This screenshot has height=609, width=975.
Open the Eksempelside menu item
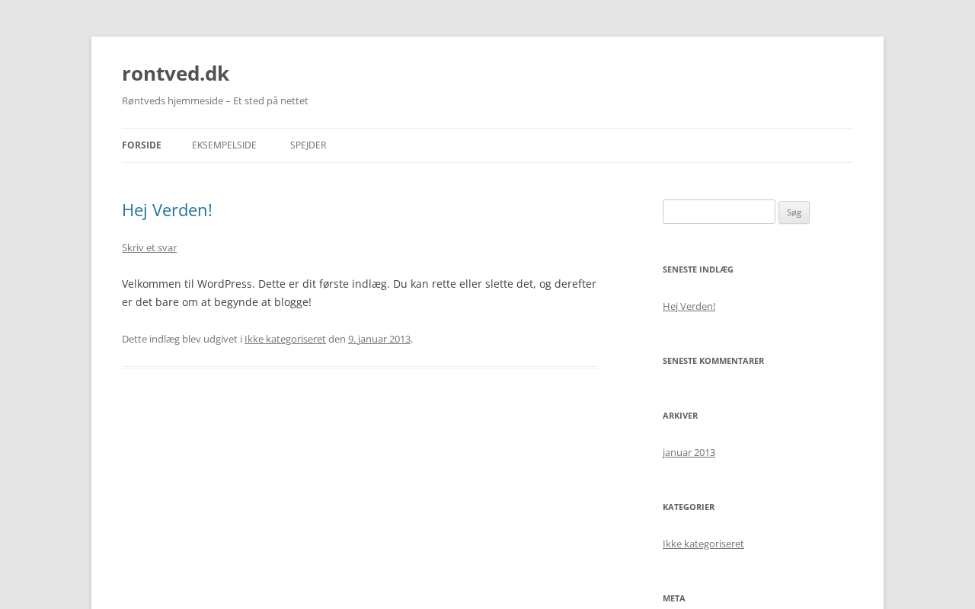coord(224,145)
